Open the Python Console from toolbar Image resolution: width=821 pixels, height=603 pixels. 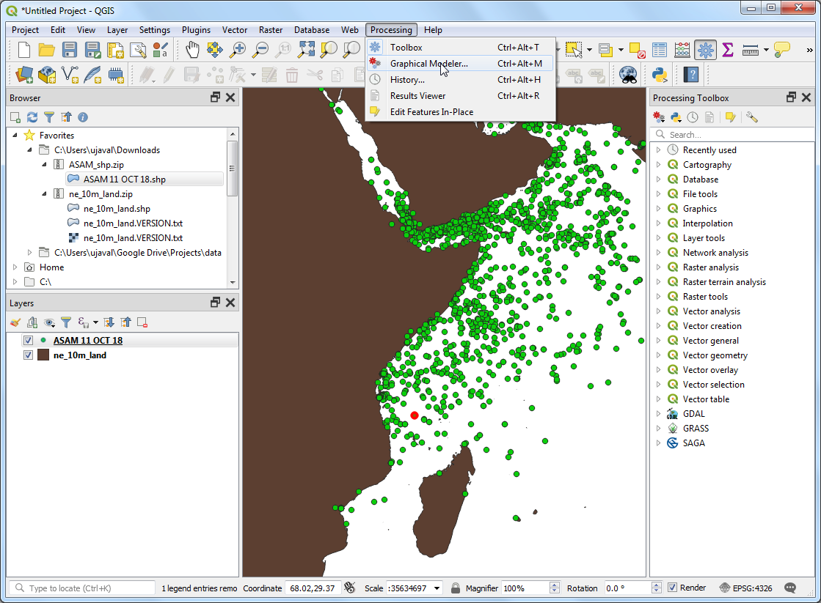[x=659, y=75]
